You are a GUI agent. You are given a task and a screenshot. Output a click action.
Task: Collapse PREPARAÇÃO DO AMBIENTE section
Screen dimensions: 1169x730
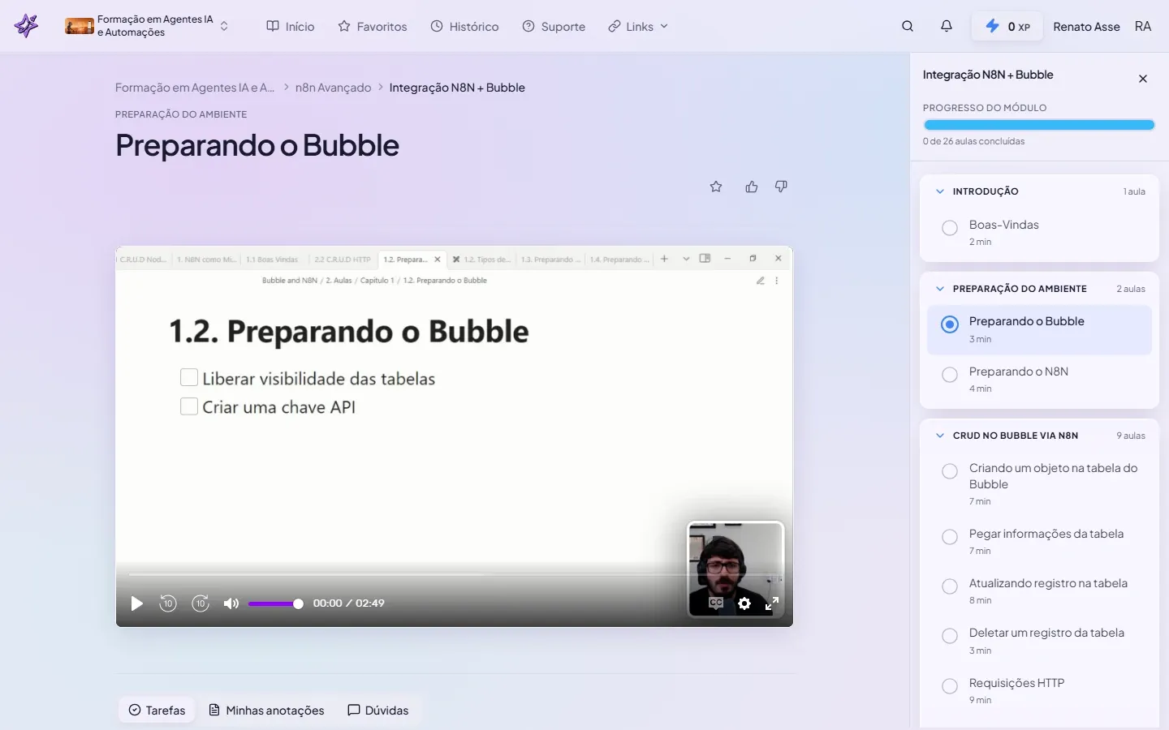(x=940, y=289)
